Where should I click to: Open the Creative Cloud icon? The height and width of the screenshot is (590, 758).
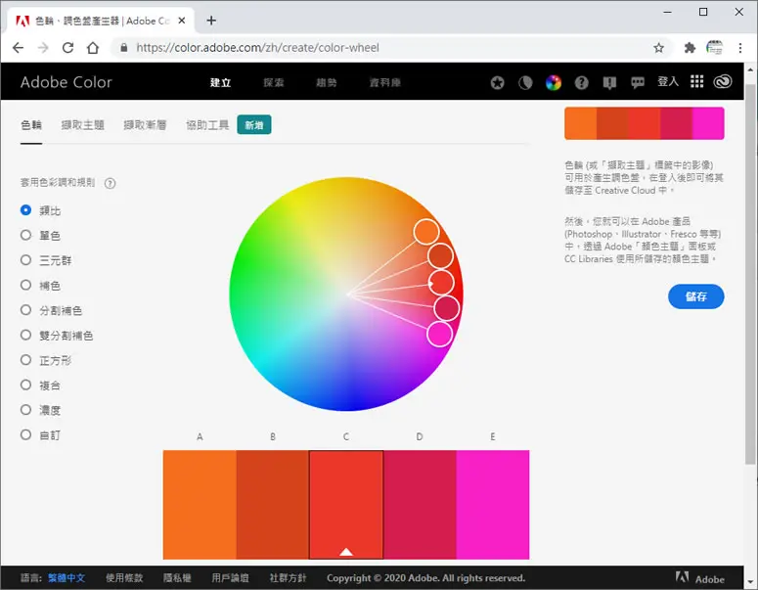point(723,82)
